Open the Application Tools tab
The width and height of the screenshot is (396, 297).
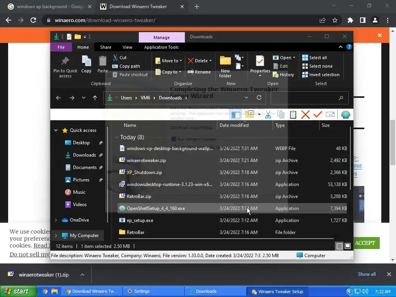coord(161,47)
